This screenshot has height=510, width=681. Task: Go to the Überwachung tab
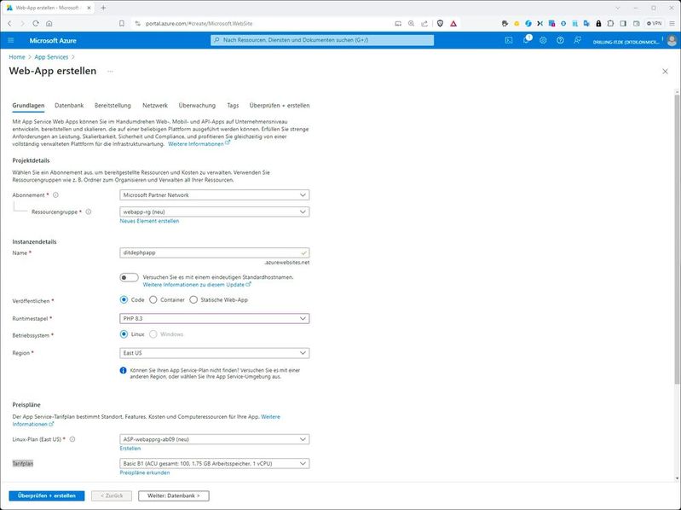coord(197,106)
